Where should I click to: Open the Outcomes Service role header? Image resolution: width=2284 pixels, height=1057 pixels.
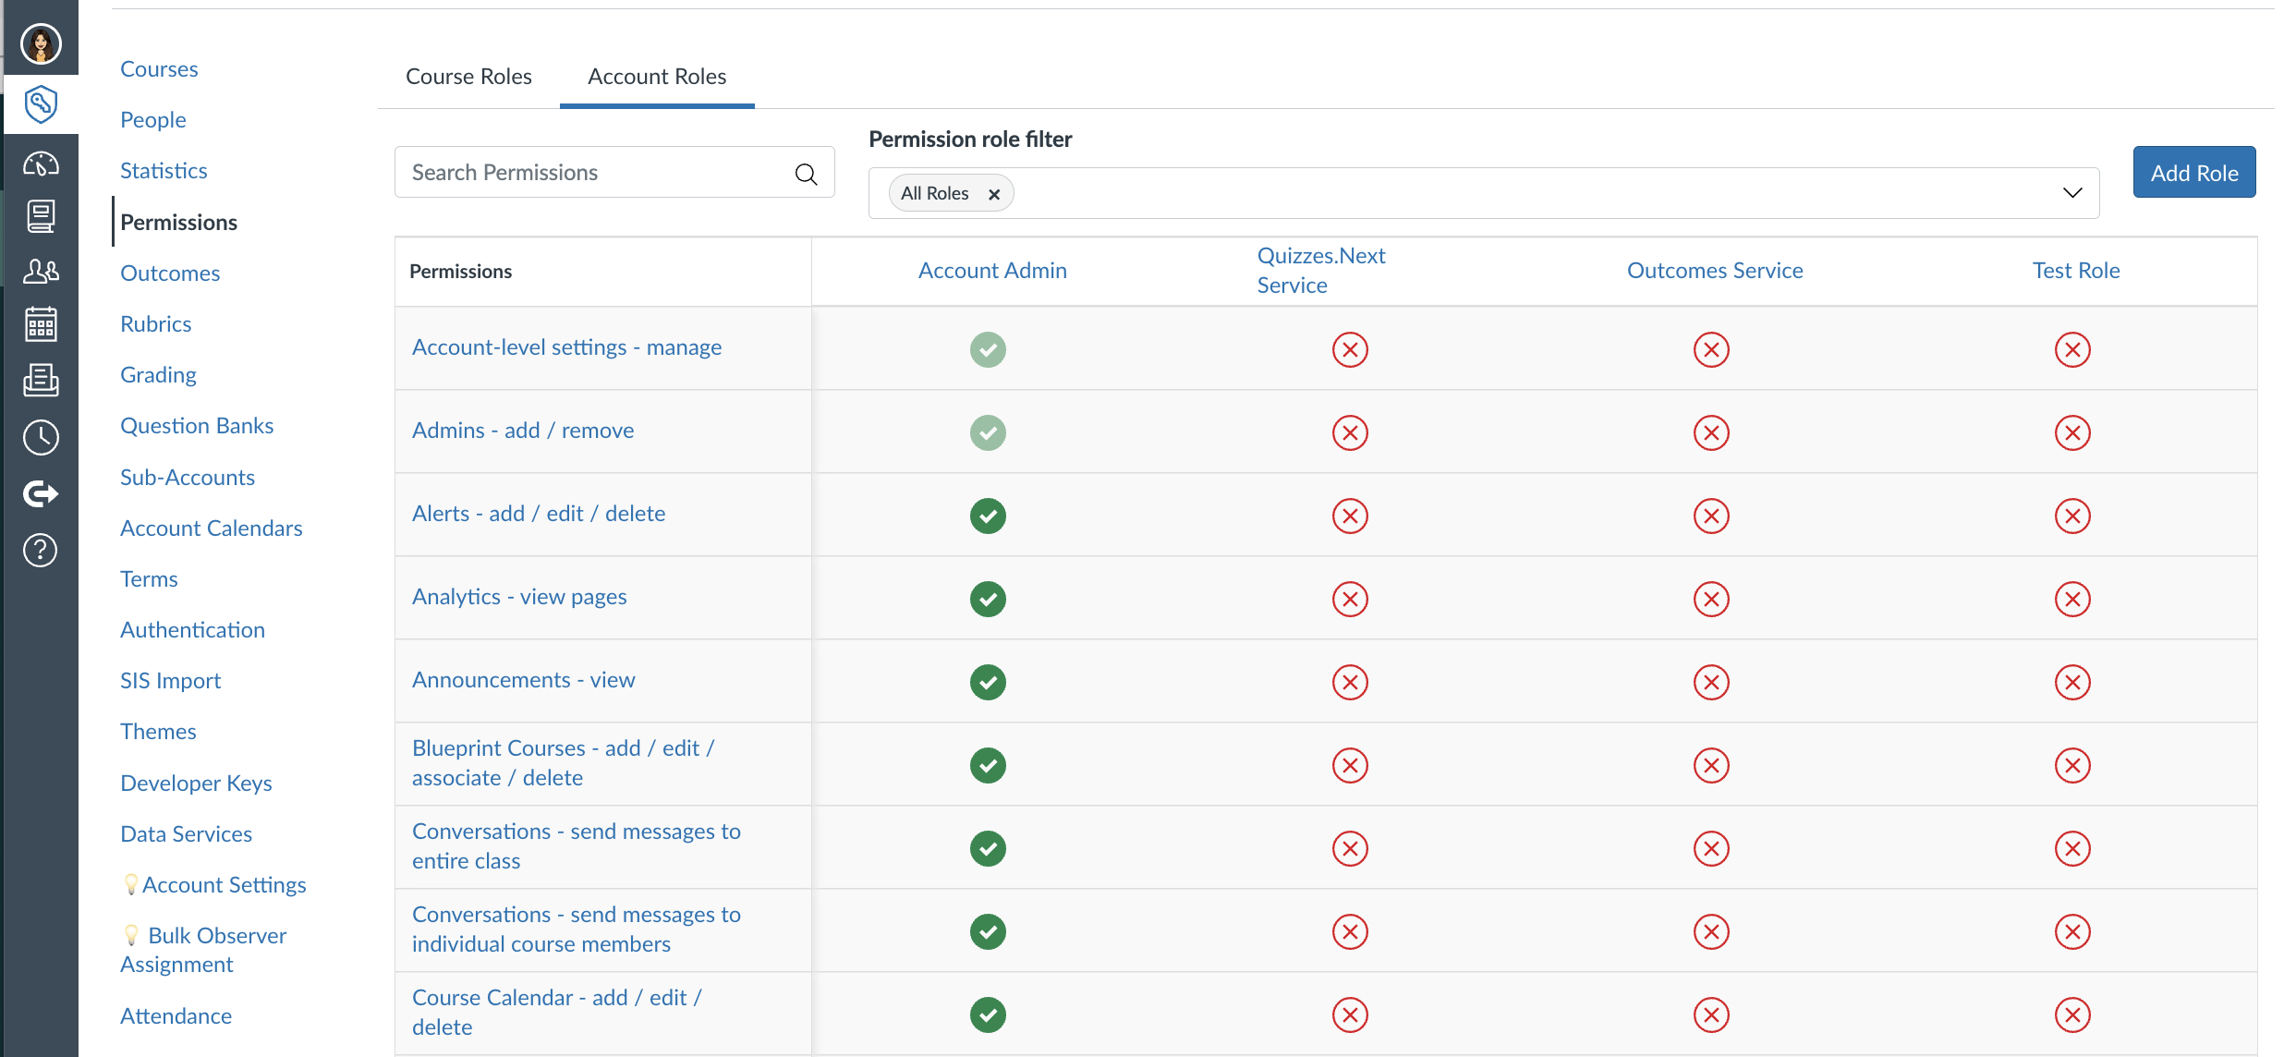tap(1715, 271)
